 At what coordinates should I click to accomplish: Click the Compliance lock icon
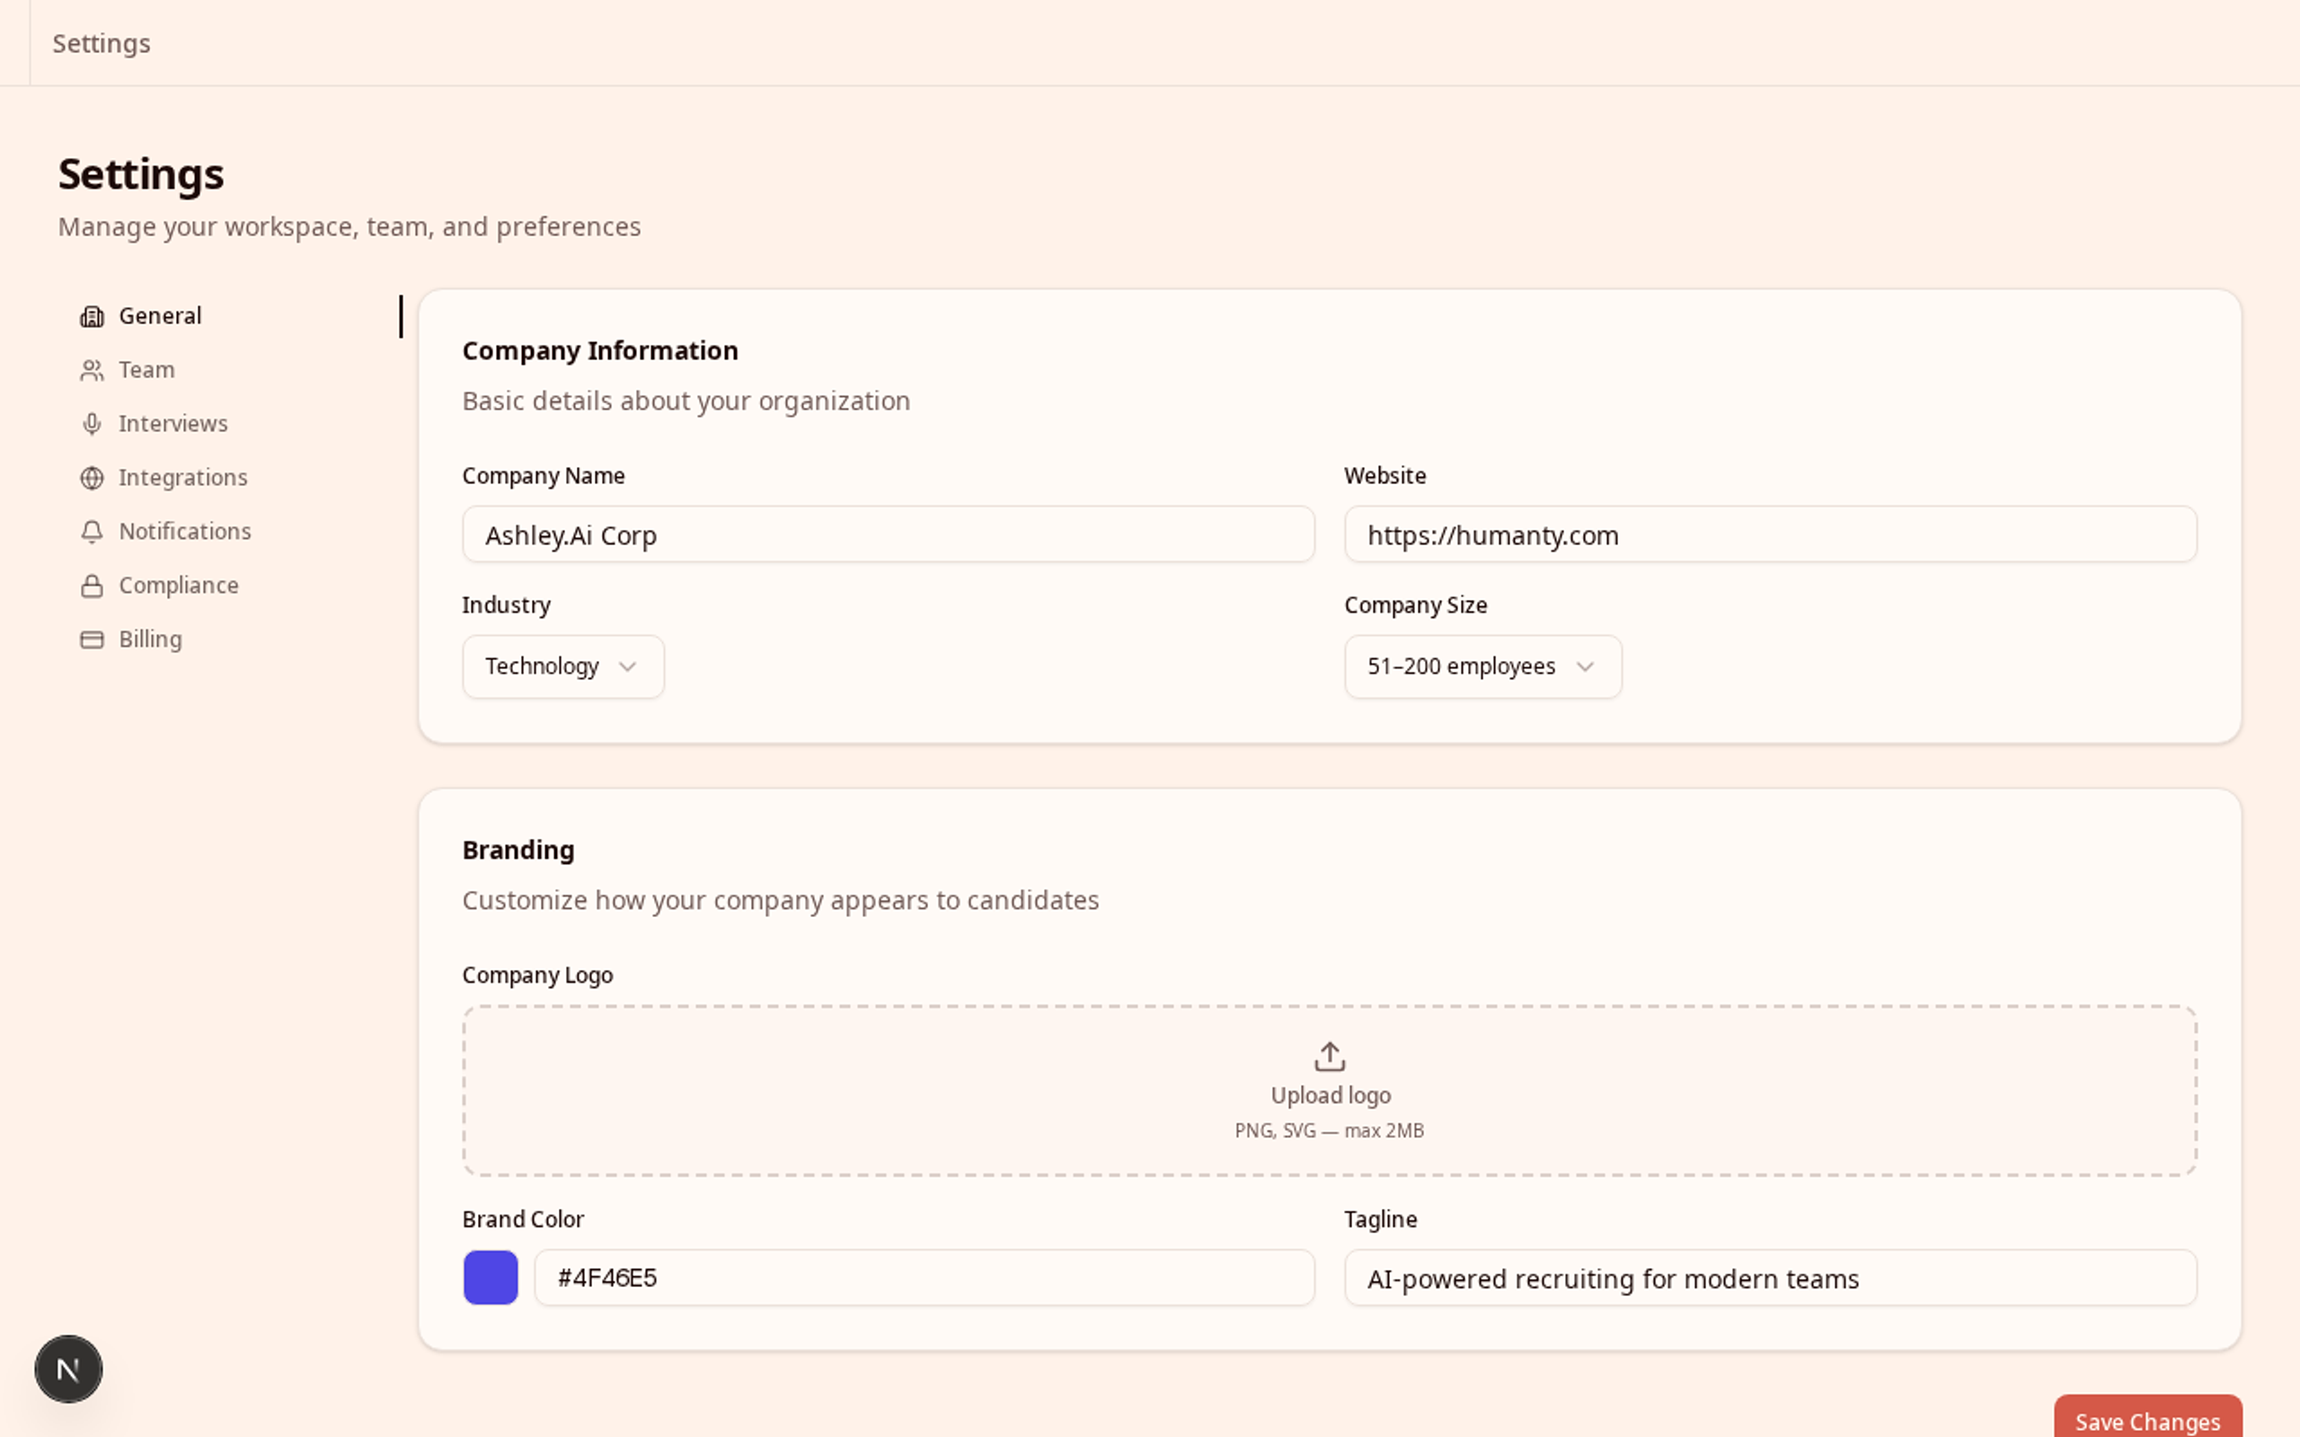92,586
